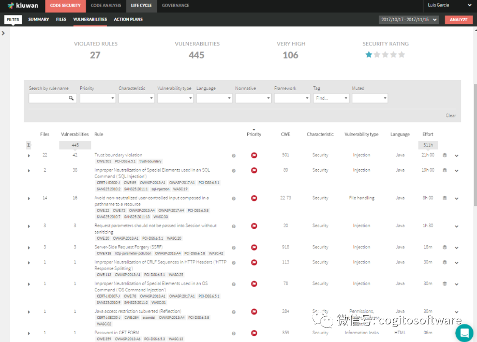Click stack icon on Trust boundary violation row
This screenshot has width=477, height=342.
[444, 155]
